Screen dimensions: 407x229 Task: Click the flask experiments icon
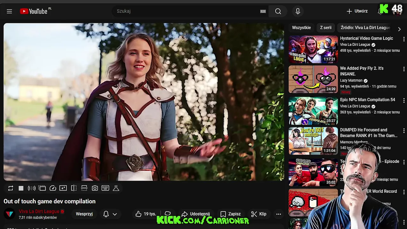[116, 188]
